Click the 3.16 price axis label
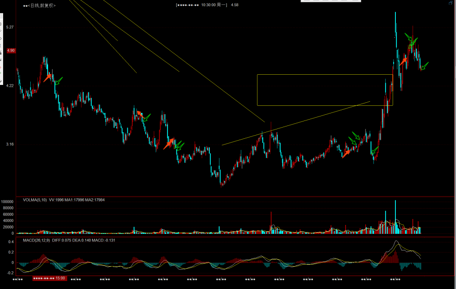This screenshot has width=456, height=289. click(x=10, y=144)
